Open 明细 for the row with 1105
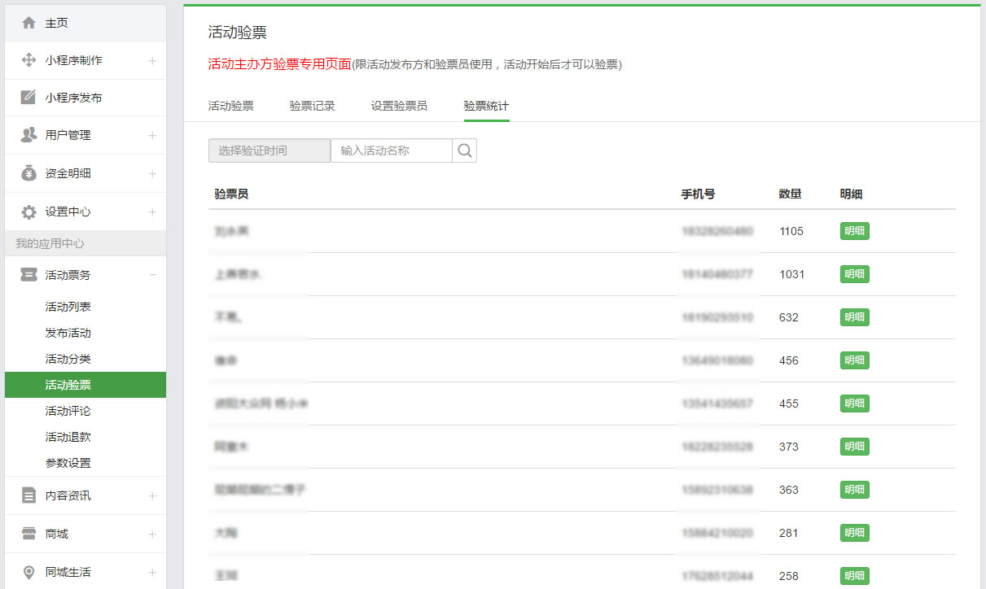This screenshot has height=589, width=986. tap(854, 231)
